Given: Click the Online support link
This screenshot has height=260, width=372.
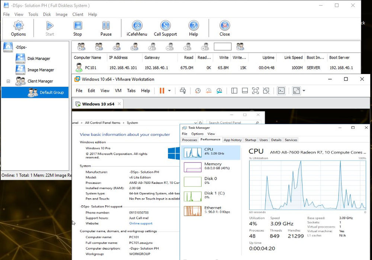Looking at the screenshot, I should 141,223.
